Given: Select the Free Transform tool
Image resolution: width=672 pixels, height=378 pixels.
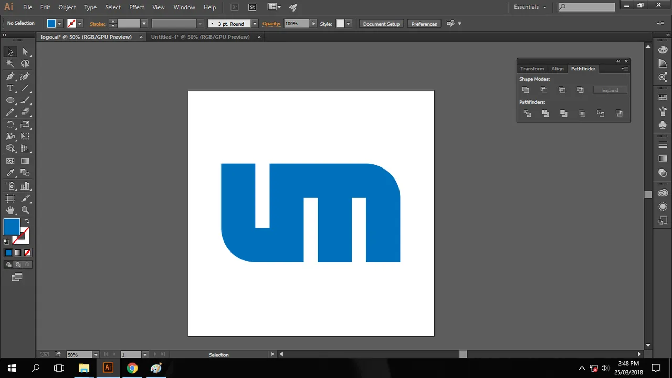Looking at the screenshot, I should coord(25,136).
